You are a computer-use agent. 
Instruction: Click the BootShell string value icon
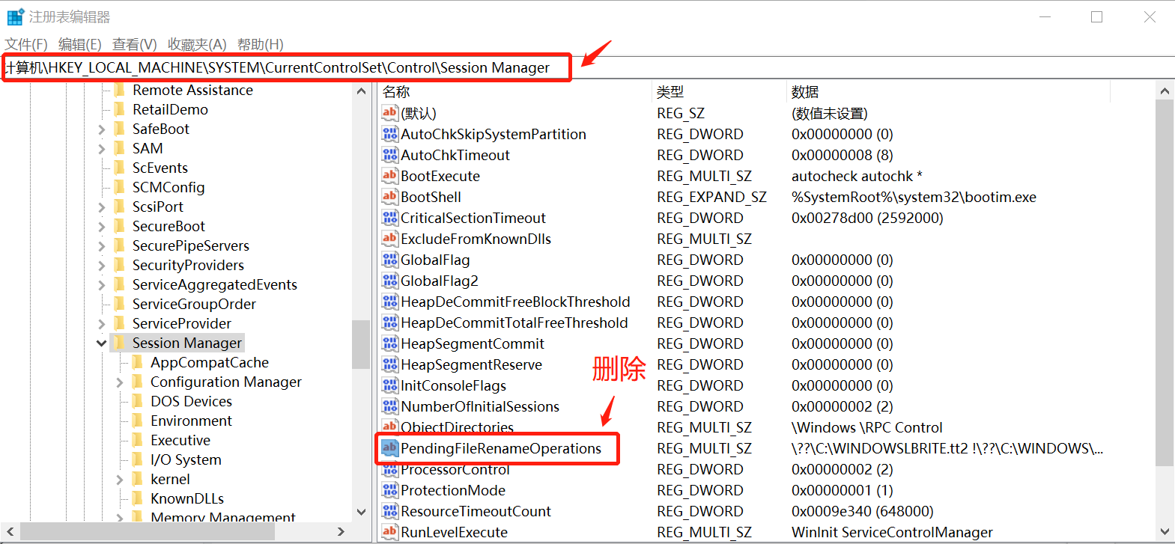[x=390, y=197]
